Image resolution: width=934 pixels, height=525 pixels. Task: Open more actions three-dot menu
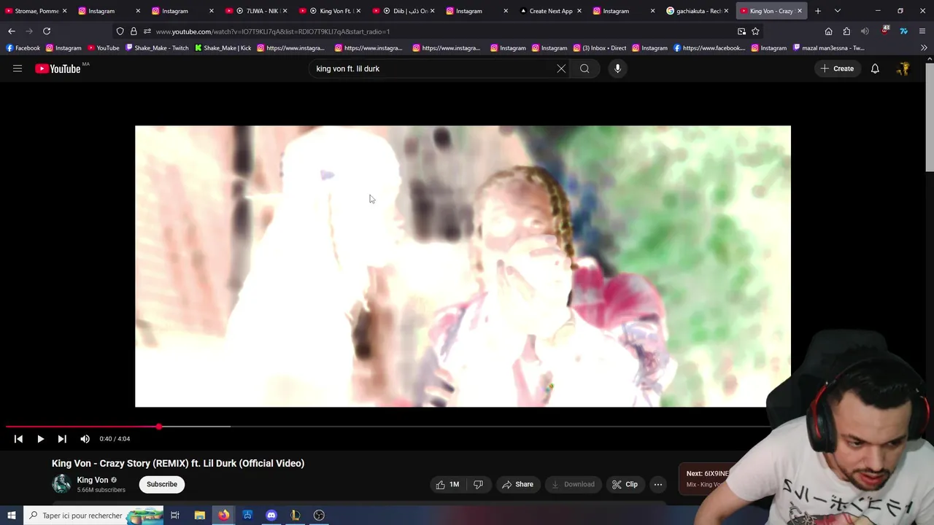(658, 484)
